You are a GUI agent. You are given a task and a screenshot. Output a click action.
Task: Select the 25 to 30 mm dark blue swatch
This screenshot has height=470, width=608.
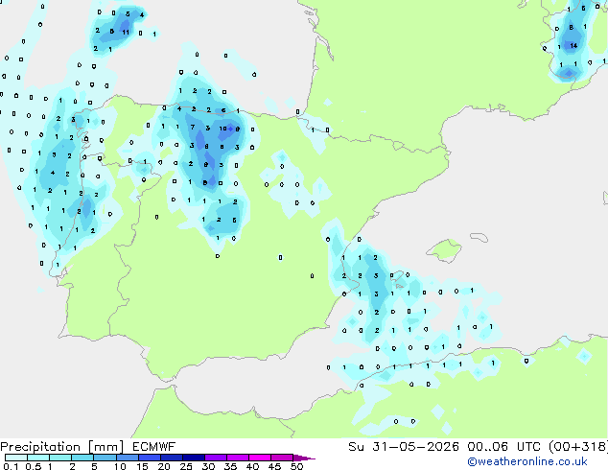pos(194,458)
